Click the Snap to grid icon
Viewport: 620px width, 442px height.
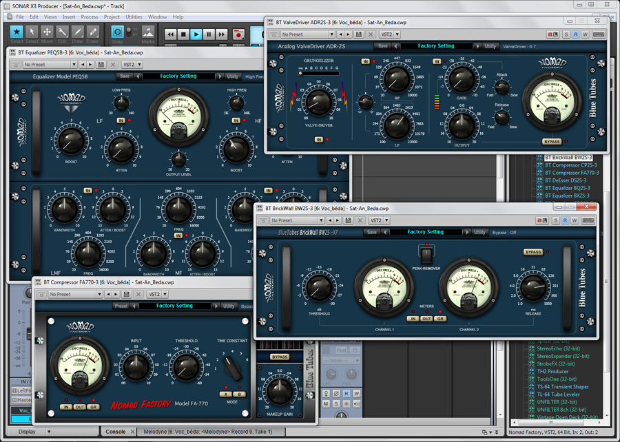pyautogui.click(x=117, y=33)
